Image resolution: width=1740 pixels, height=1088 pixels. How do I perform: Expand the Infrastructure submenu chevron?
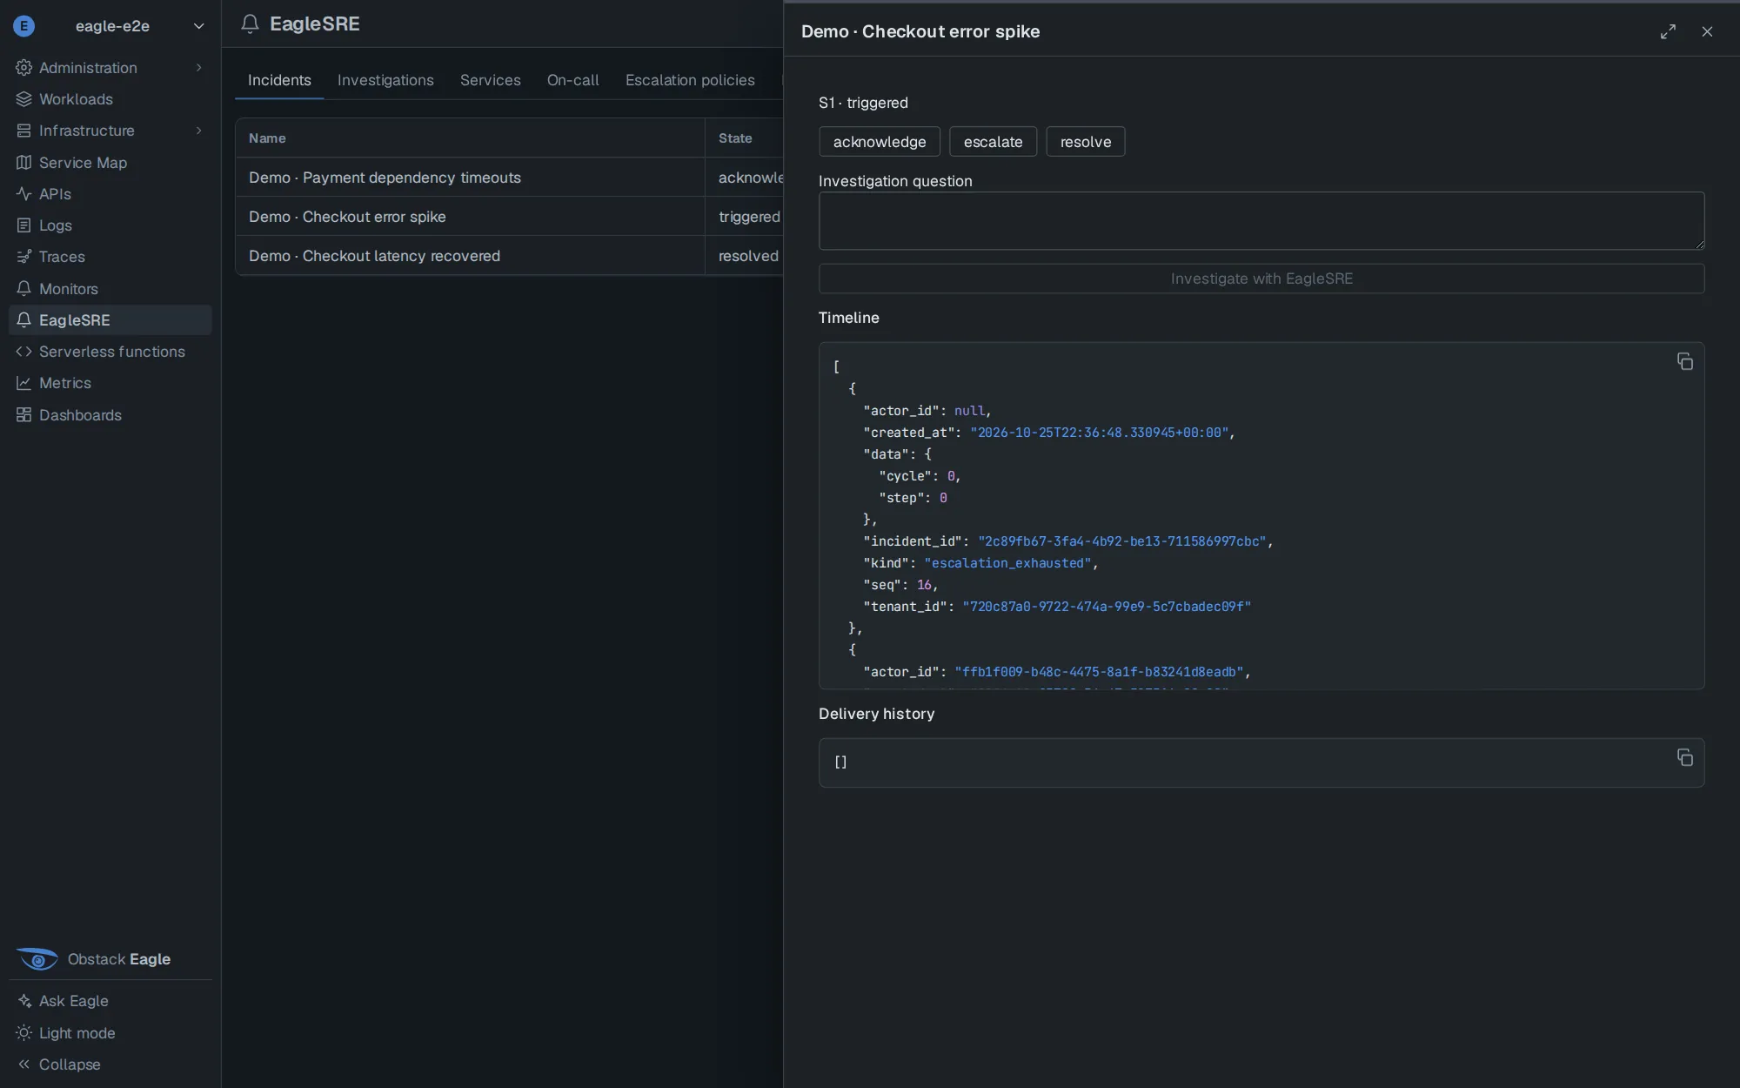coord(199,131)
